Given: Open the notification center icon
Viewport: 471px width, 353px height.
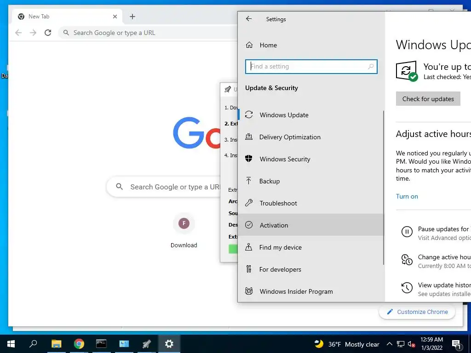Looking at the screenshot, I should (x=456, y=344).
